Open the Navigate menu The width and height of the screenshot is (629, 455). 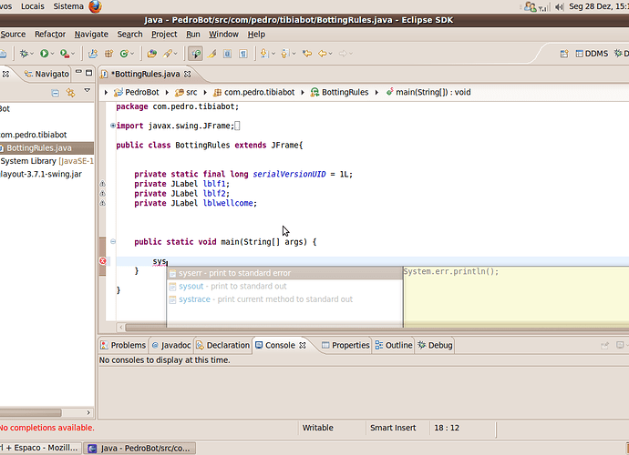[91, 35]
